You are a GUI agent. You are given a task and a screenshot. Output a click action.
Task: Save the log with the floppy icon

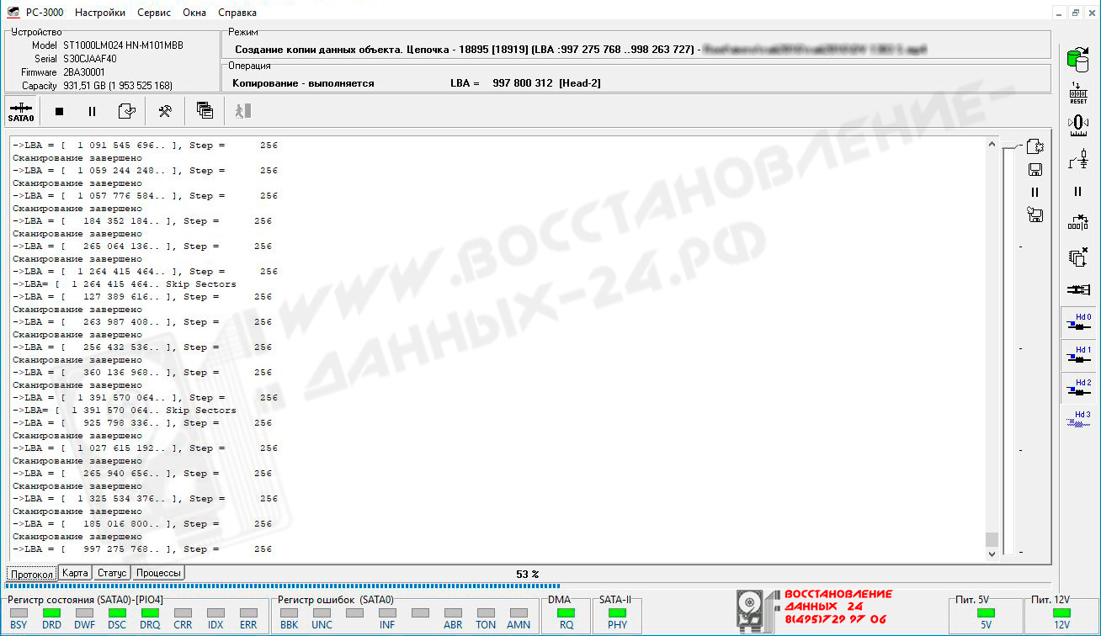(x=1035, y=170)
